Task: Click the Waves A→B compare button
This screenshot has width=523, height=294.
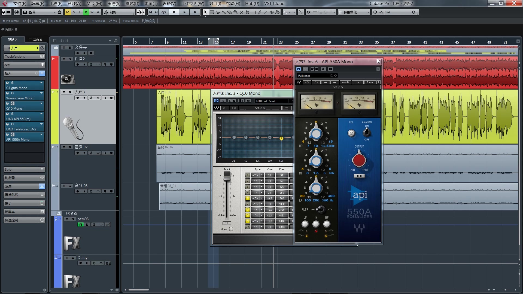Action: pyautogui.click(x=345, y=82)
